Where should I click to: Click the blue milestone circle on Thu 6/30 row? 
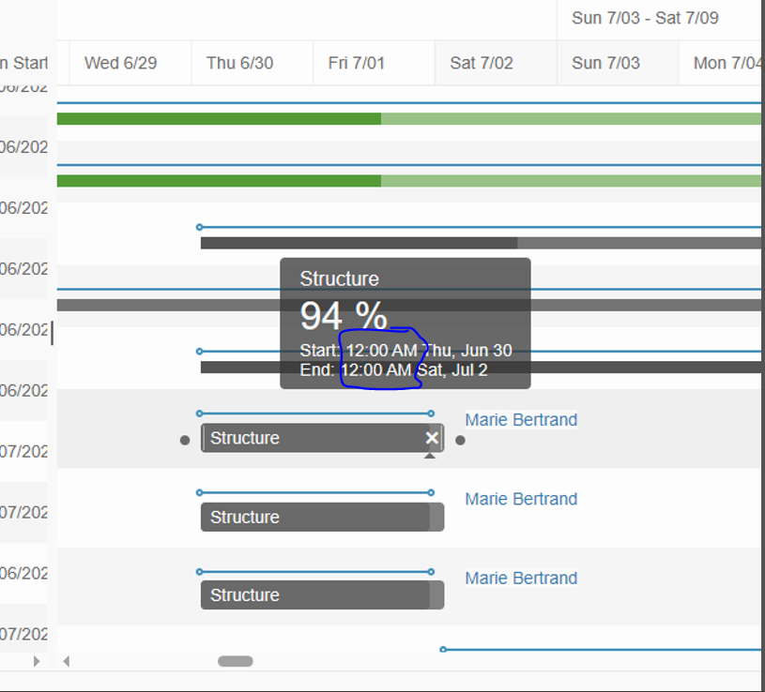[197, 226]
